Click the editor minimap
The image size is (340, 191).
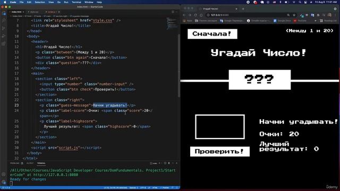tap(172, 24)
